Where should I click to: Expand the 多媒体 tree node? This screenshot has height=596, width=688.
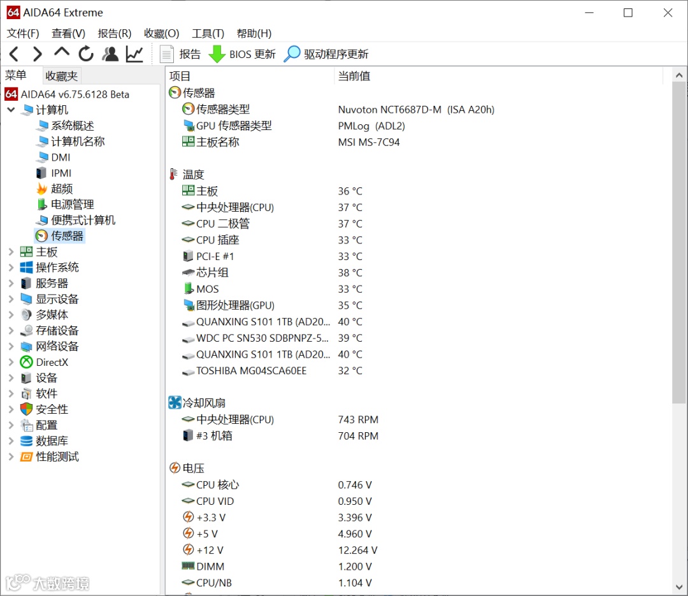click(x=11, y=315)
